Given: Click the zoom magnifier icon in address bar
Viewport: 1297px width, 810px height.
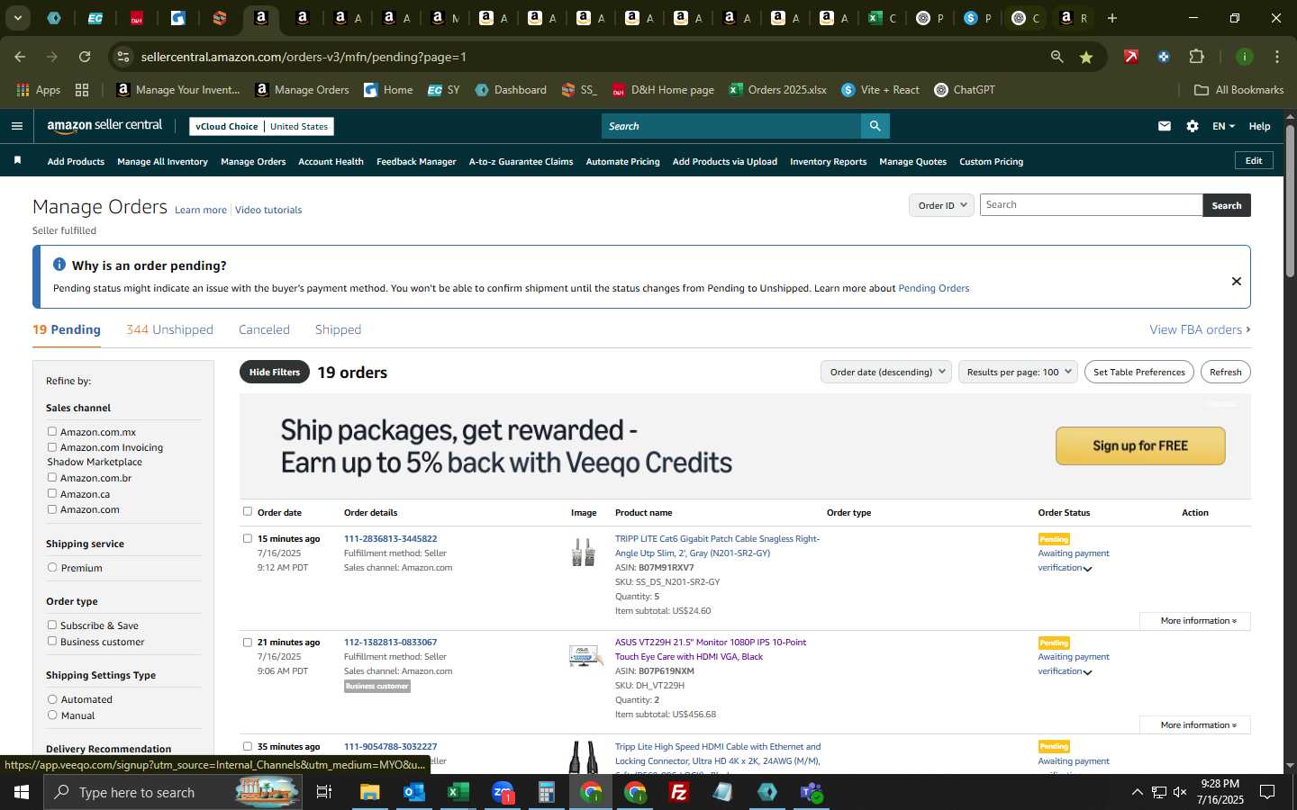Looking at the screenshot, I should tap(1057, 57).
